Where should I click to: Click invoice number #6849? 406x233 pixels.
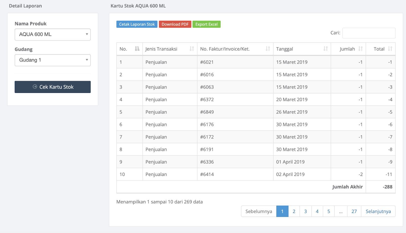pyautogui.click(x=207, y=112)
